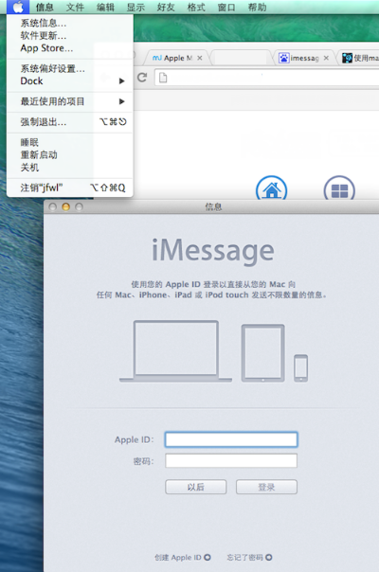Open App Store… from Apple menu
The width and height of the screenshot is (379, 572).
click(x=70, y=48)
